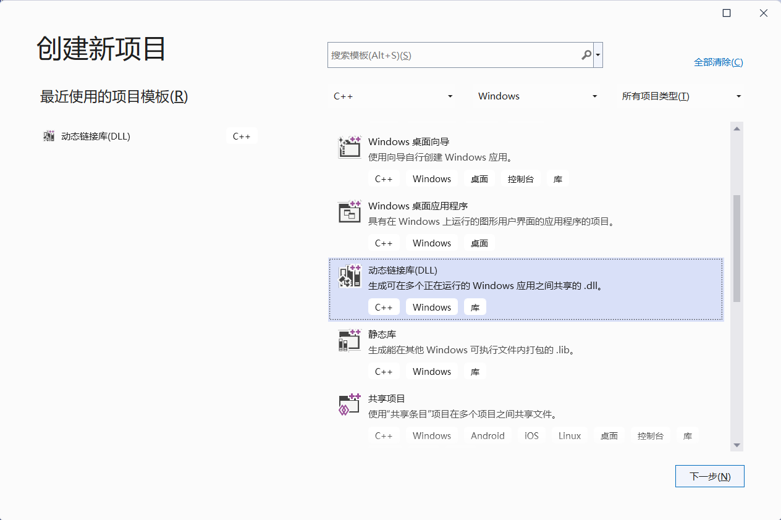Click the 控制台 tag under Windows 桌面向导
The width and height of the screenshot is (781, 520).
coord(520,178)
